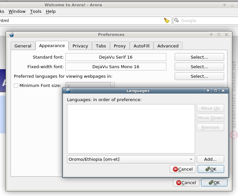Image resolution: width=238 pixels, height=196 pixels.
Task: Switch to the Advanced tab
Action: [x=168, y=46]
